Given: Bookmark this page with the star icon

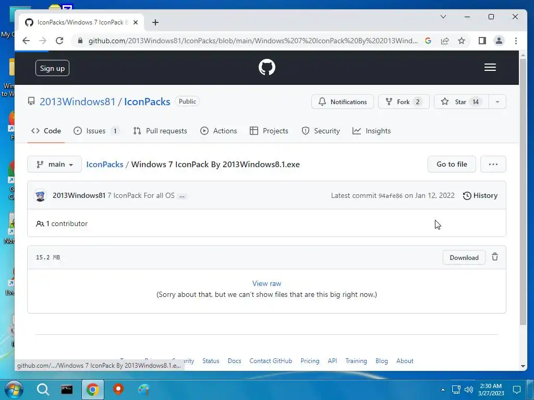Looking at the screenshot, I should tap(462, 41).
